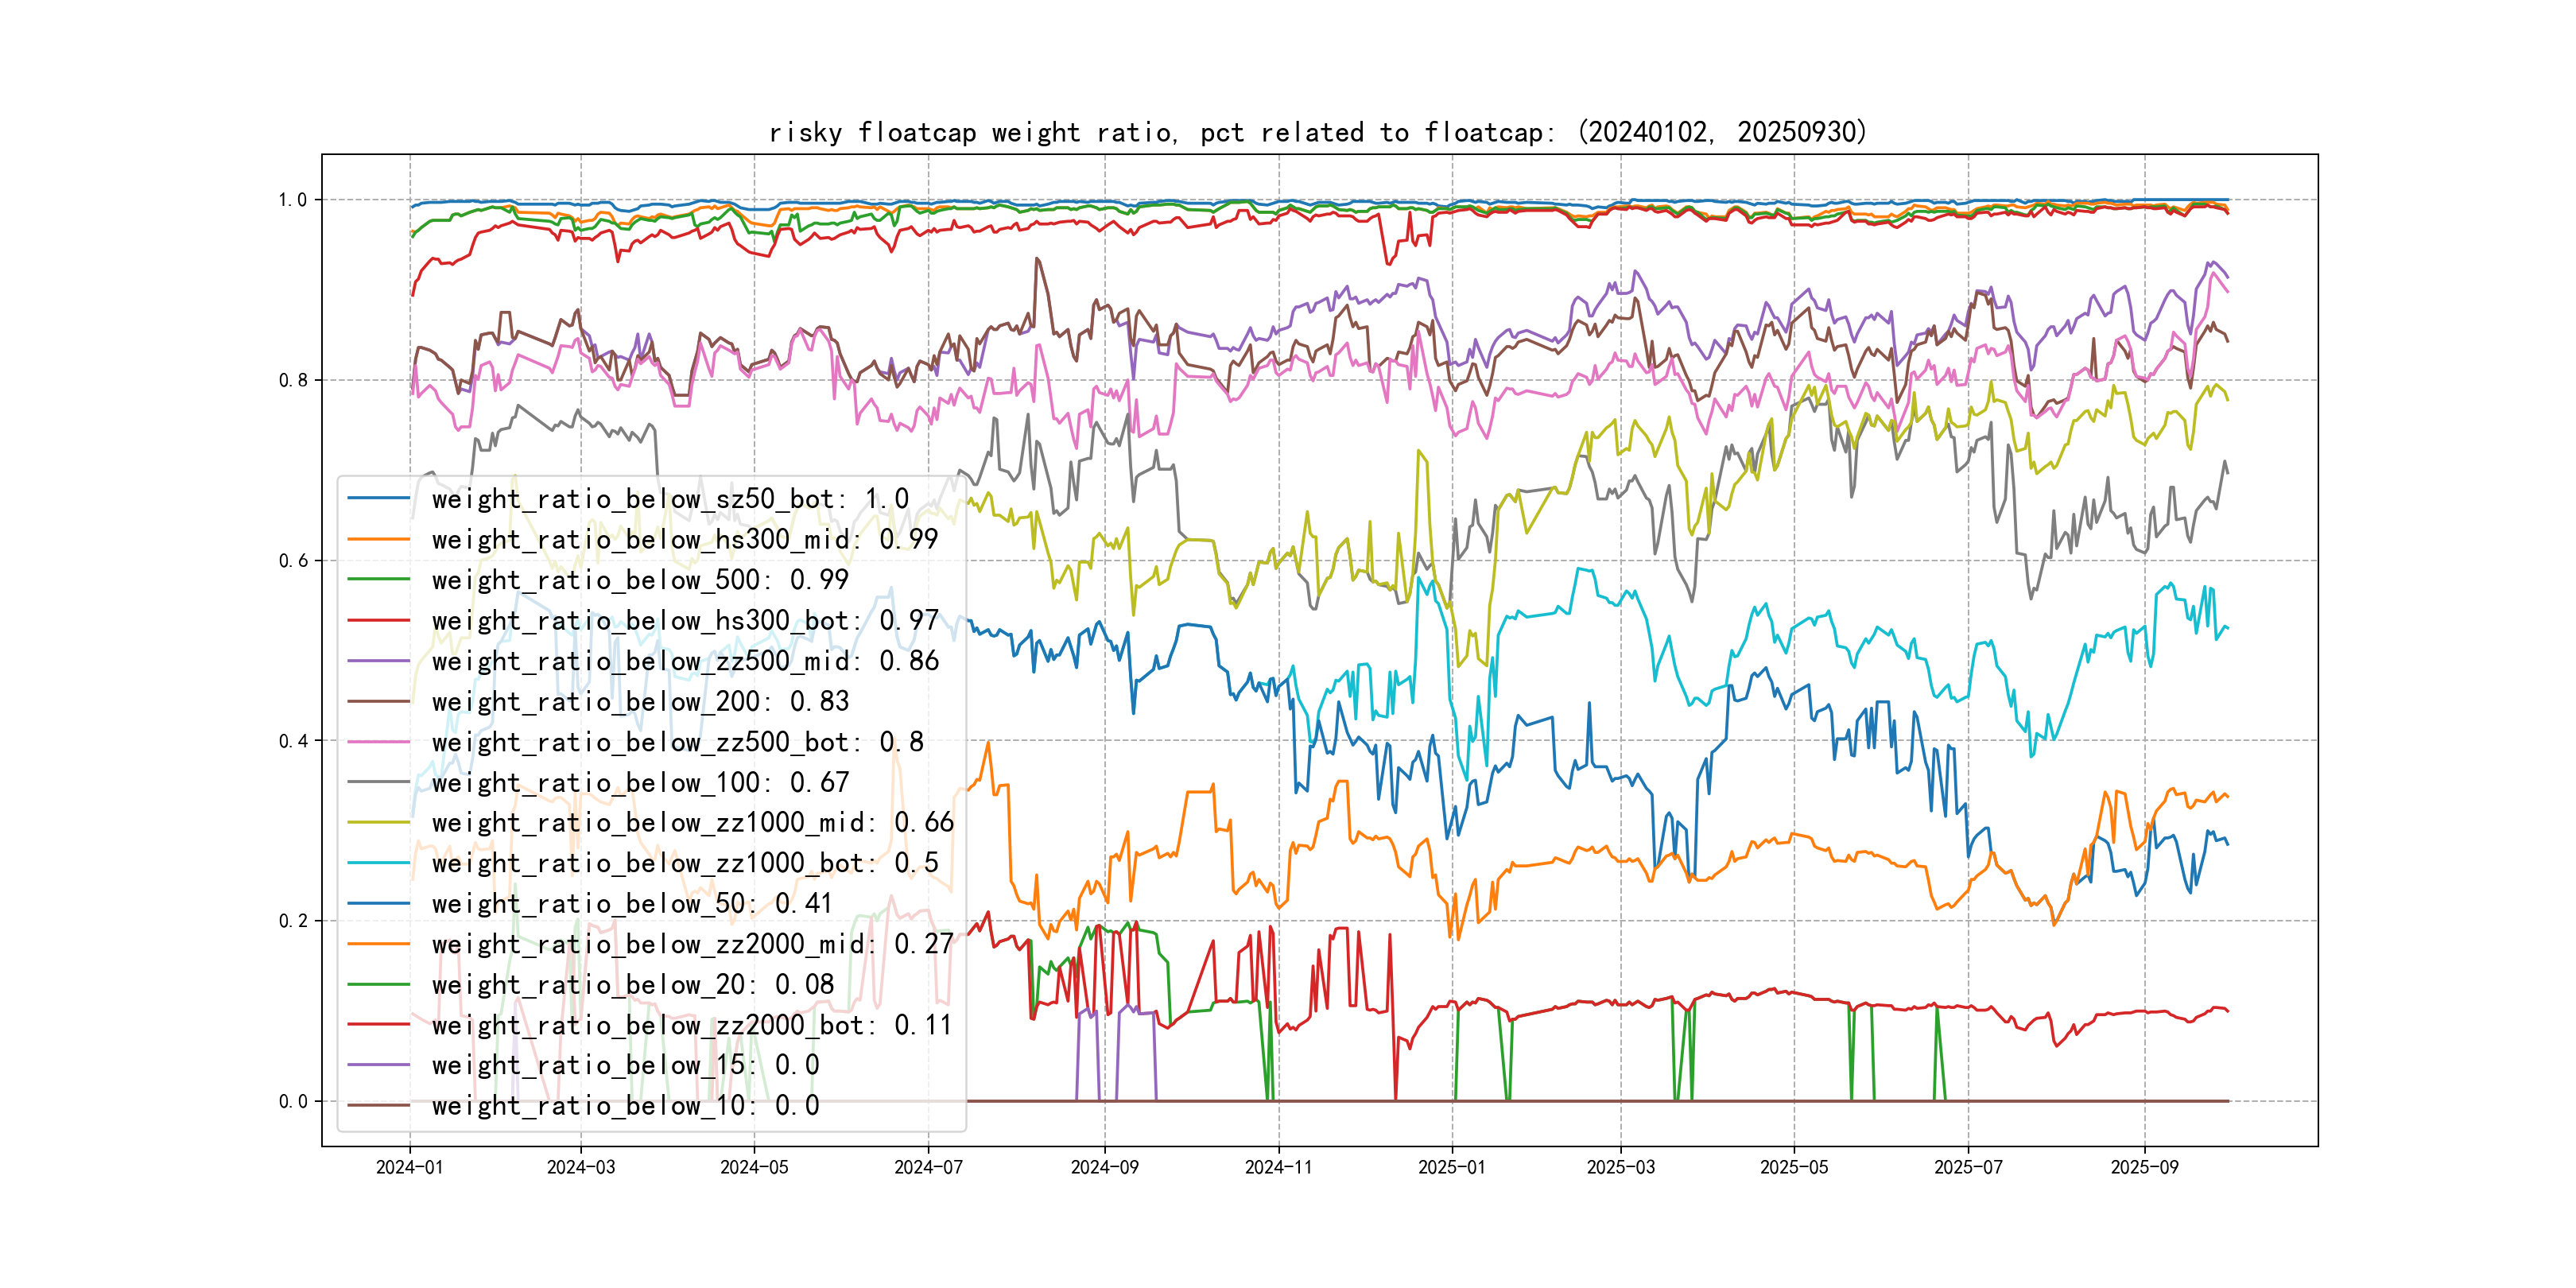Image resolution: width=2576 pixels, height=1288 pixels.
Task: Click legend entry weight_ratio_below_hs300_mid
Action: point(684,540)
